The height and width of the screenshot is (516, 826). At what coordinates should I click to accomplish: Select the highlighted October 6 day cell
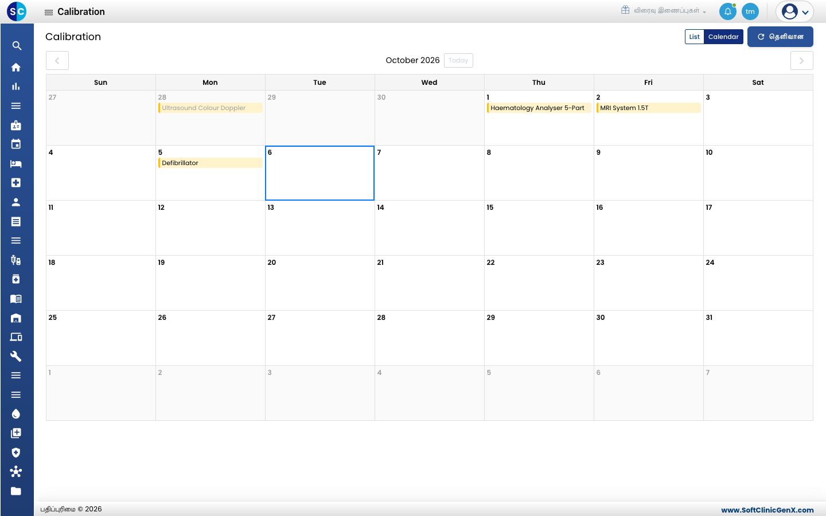click(x=320, y=173)
